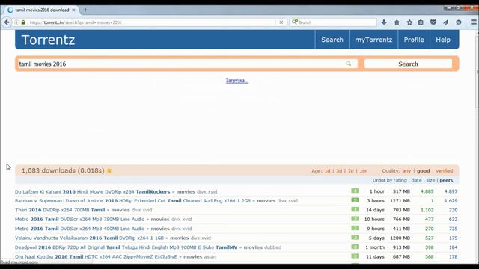Focus the 'tamil movies 2016' query field

(x=187, y=64)
